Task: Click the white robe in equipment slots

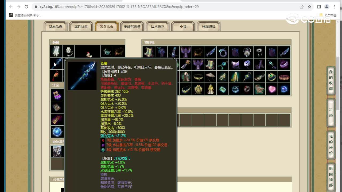Action: pos(56,51)
